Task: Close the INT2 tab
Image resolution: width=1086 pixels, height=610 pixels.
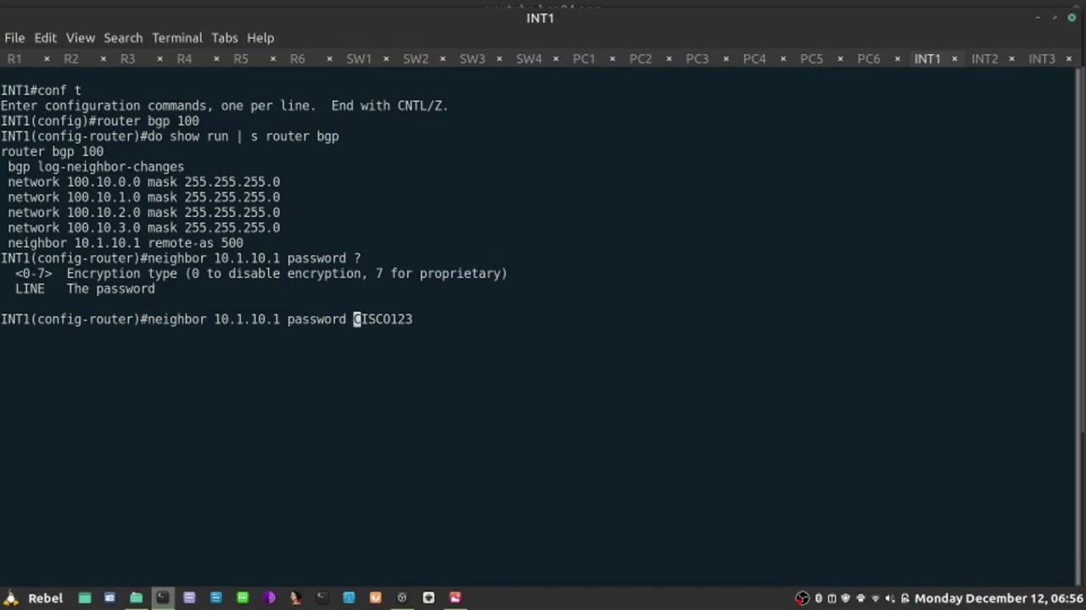Action: pos(1011,58)
